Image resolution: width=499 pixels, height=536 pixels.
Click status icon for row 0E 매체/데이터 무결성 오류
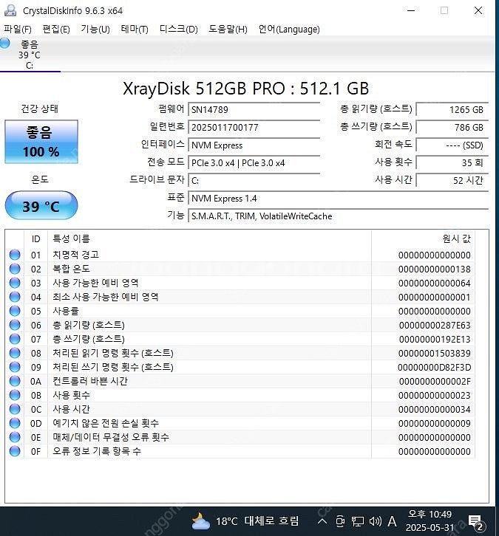(x=15, y=437)
